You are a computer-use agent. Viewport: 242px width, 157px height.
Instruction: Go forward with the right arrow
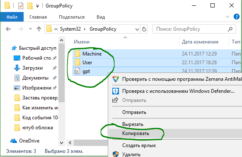click(x=21, y=29)
